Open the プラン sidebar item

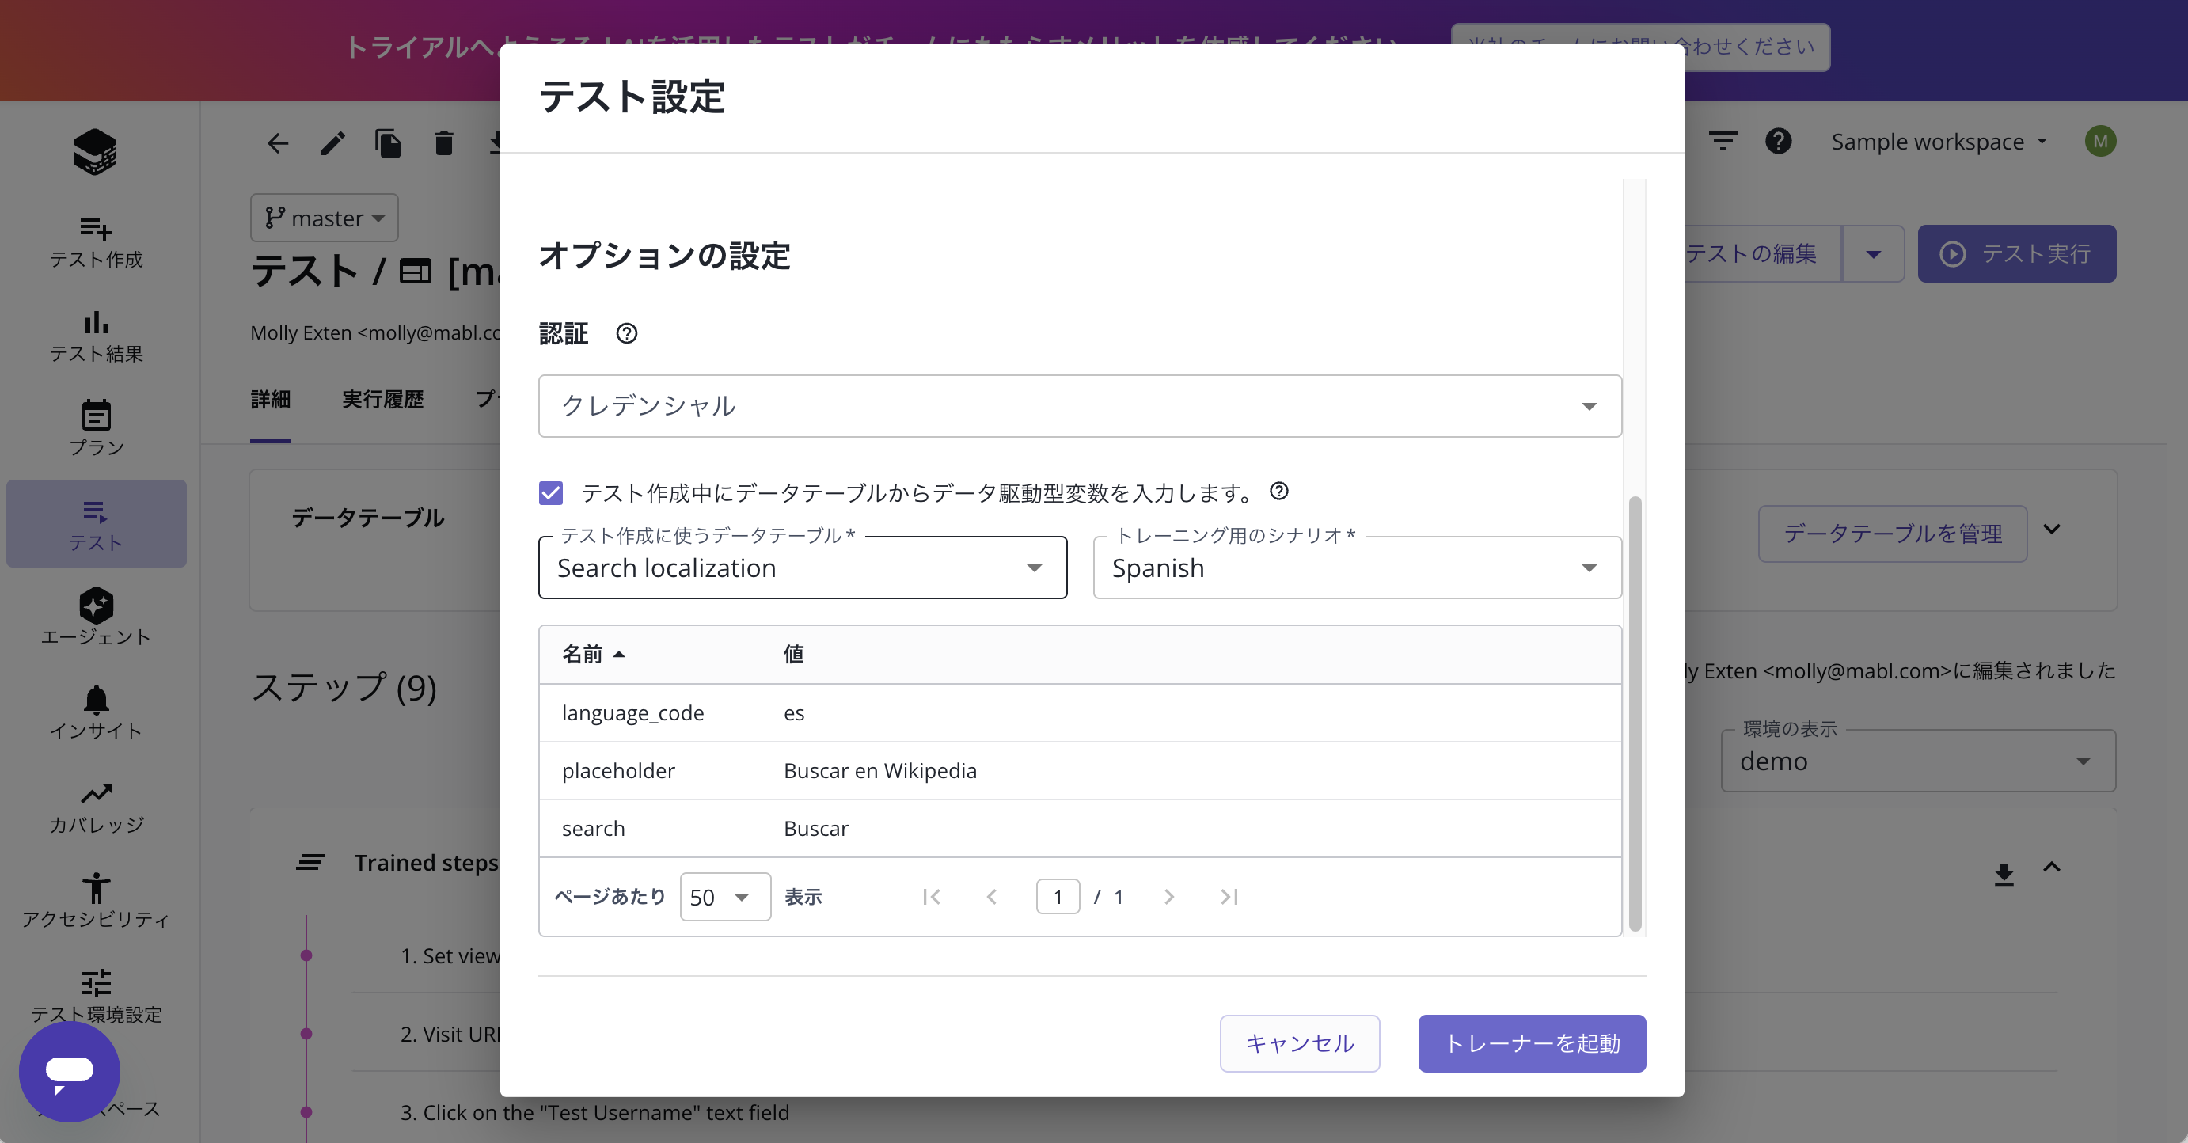[x=96, y=430]
